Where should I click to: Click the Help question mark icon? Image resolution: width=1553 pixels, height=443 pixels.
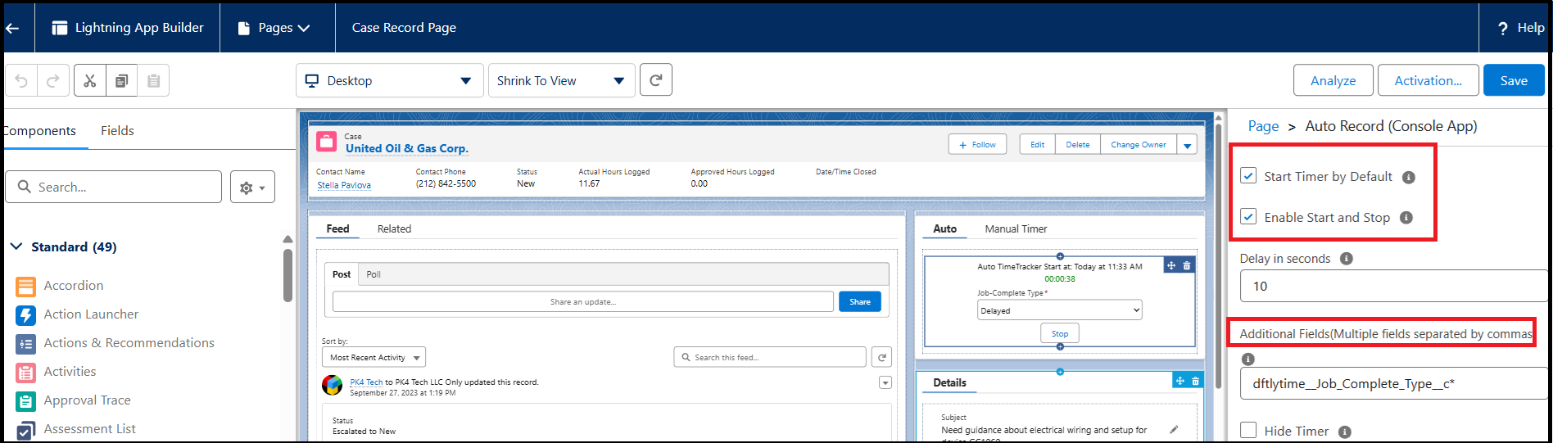[1503, 28]
